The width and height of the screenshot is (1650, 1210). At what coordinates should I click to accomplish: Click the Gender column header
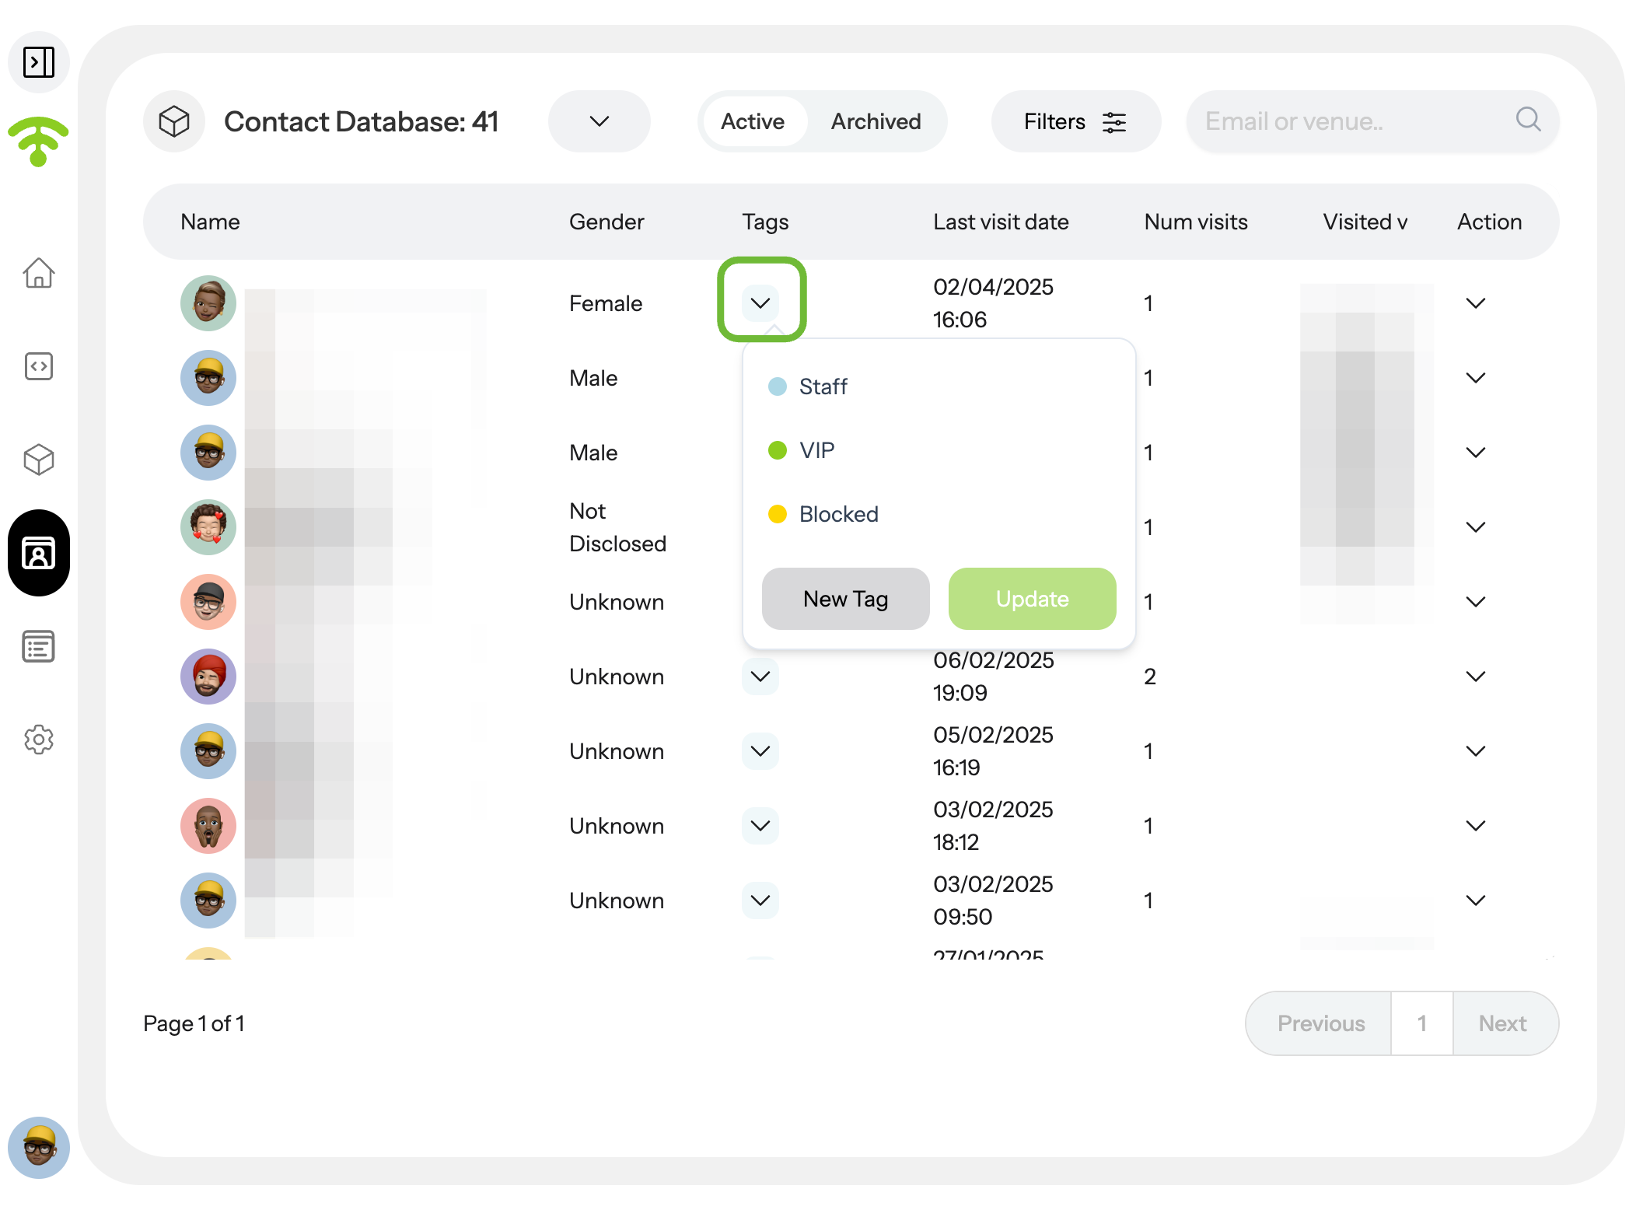pos(607,222)
